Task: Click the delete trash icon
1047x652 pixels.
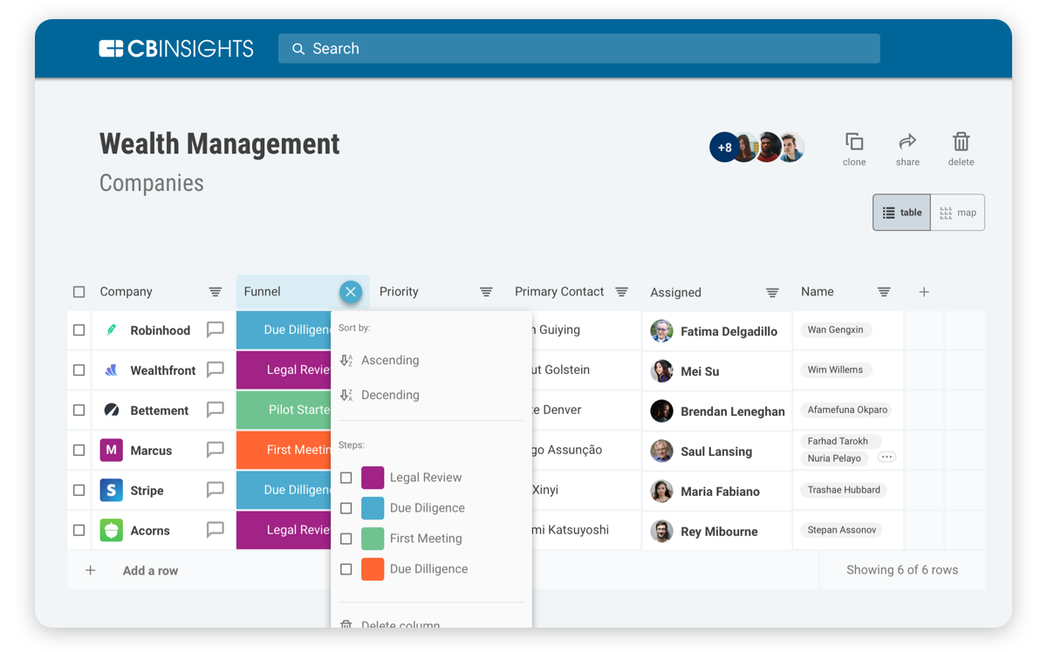Action: [961, 141]
